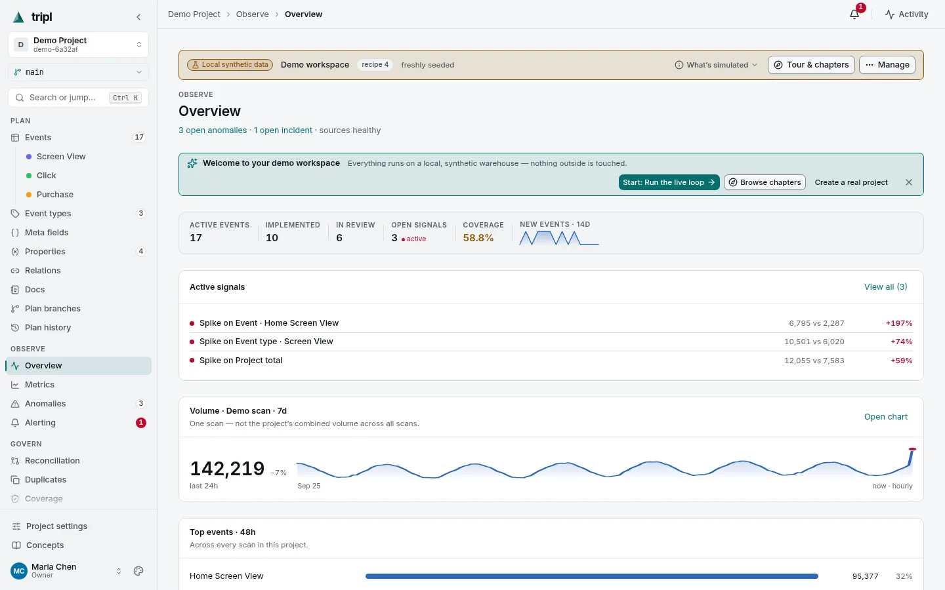Click Create a real project
Image resolution: width=945 pixels, height=590 pixels.
(851, 182)
